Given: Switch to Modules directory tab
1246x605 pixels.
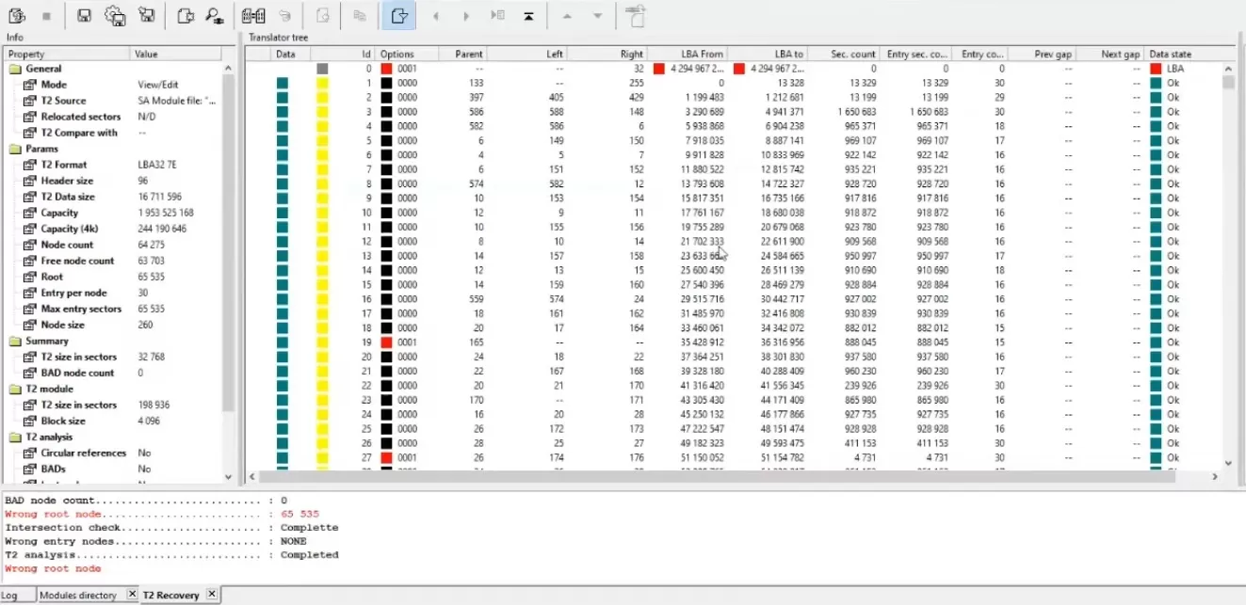Looking at the screenshot, I should (77, 595).
